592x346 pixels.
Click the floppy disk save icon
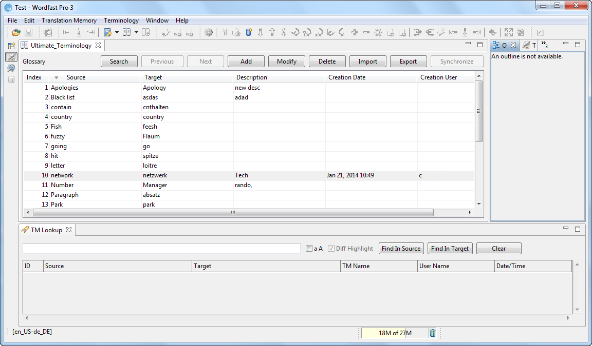[28, 32]
